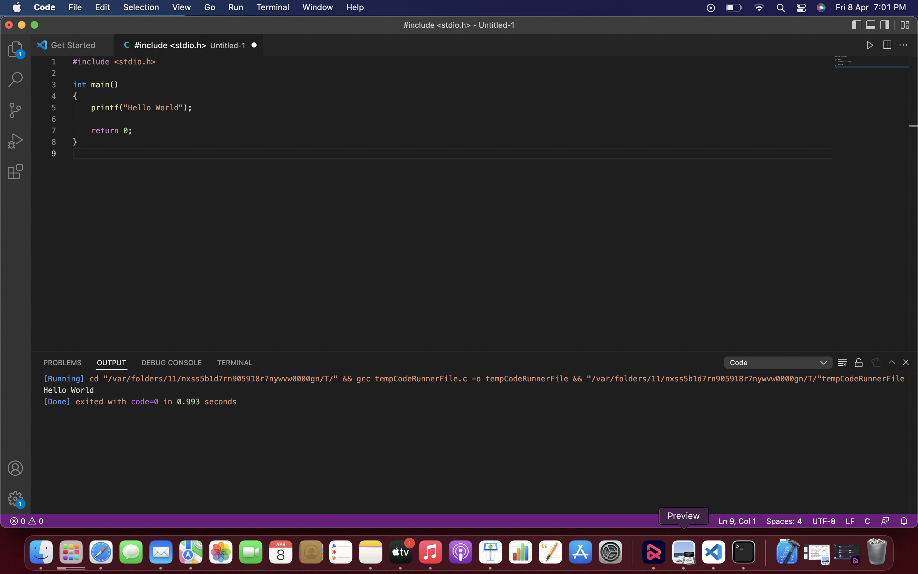
Task: Toggle auto-scroll lock in the Output panel
Action: 859,362
